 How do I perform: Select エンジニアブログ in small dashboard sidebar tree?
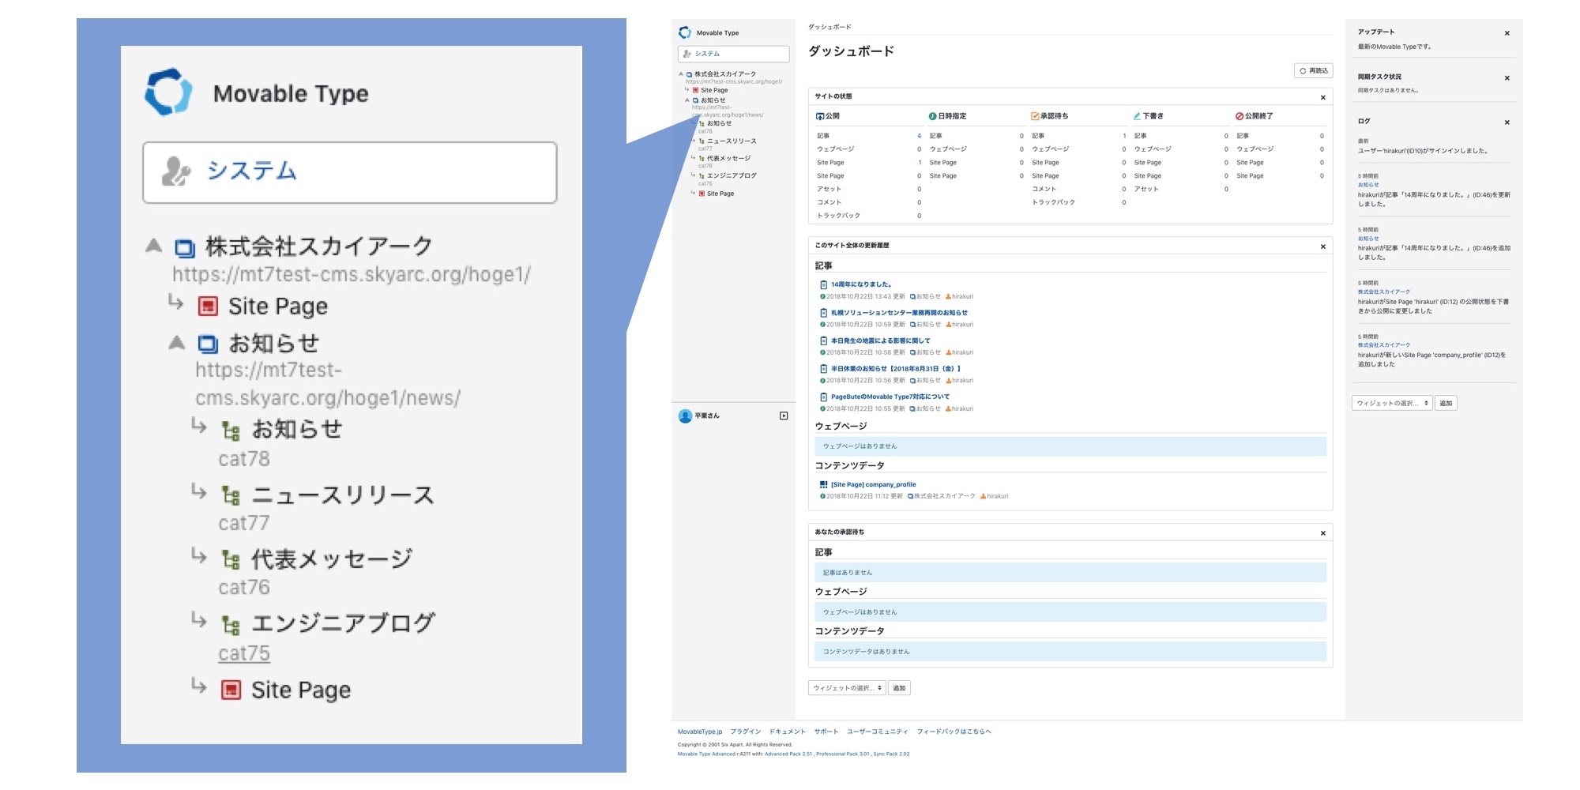click(x=732, y=175)
